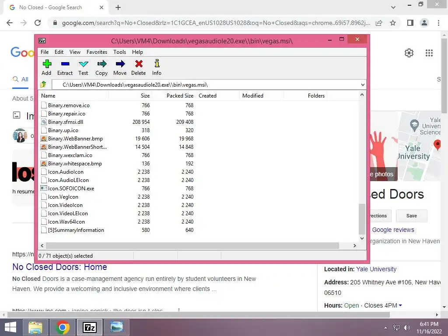Screen dimensions: 448x336
Task: Open a new Chrome tab
Action: pos(118,7)
